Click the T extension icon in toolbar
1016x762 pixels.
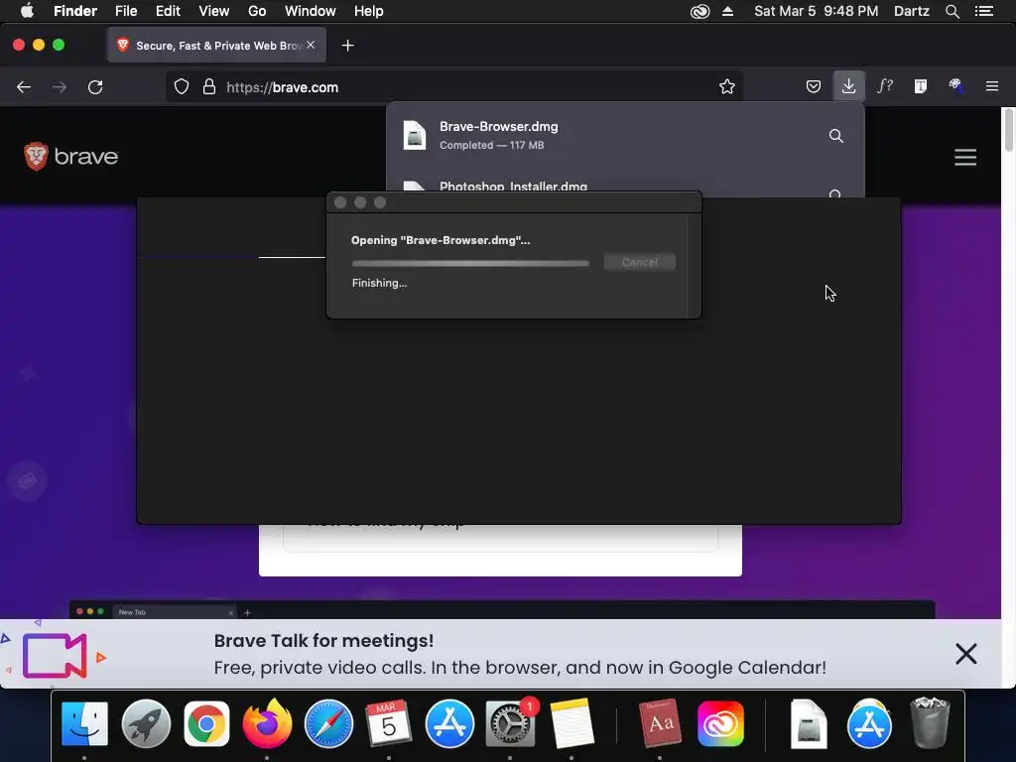[x=920, y=86]
